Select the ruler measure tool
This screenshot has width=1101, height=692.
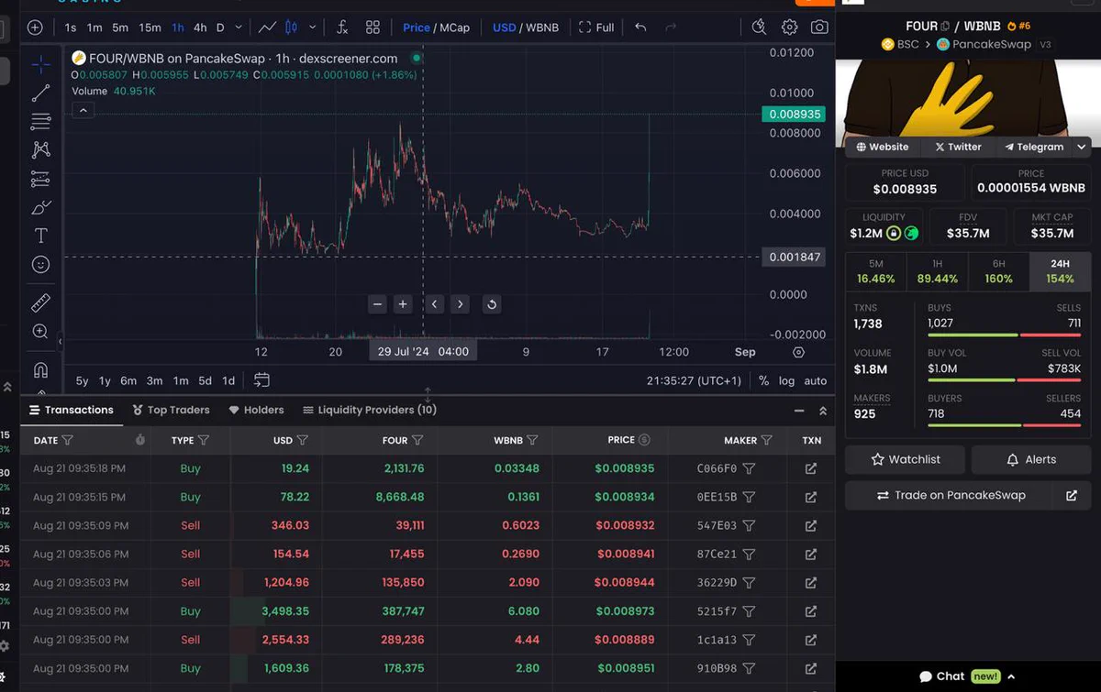[40, 302]
